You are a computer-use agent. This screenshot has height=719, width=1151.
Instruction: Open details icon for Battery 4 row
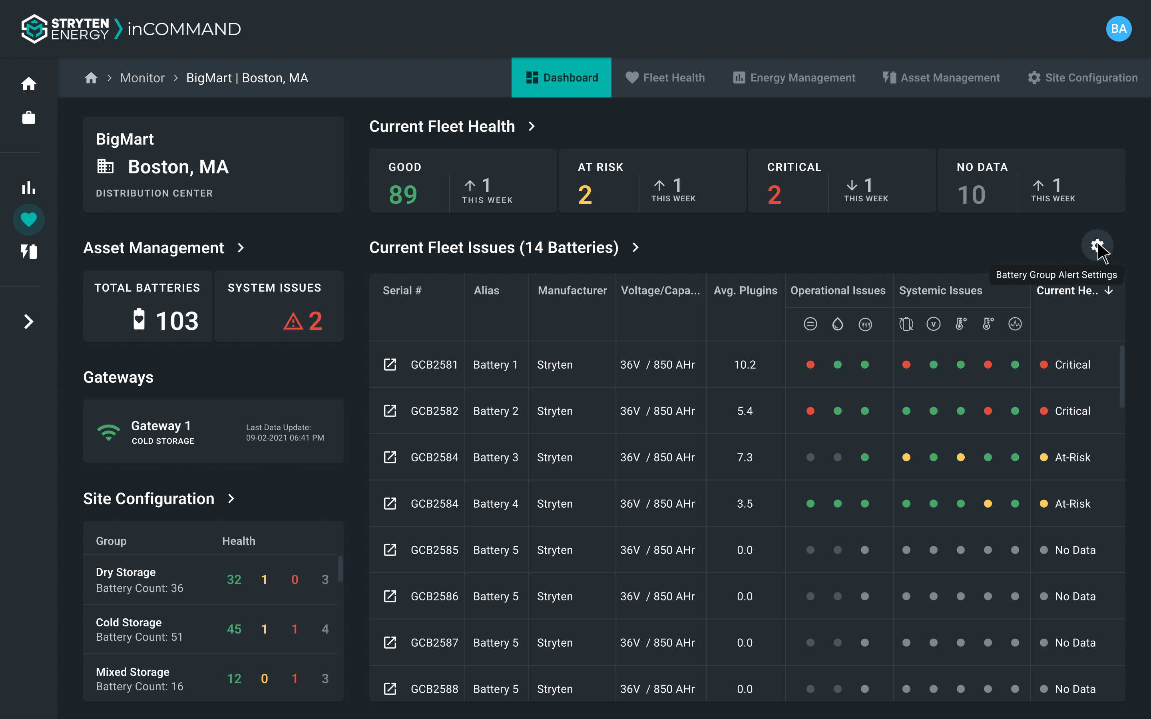pos(390,503)
